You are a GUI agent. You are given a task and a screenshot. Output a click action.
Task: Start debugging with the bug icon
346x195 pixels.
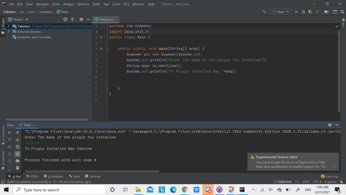pos(304,12)
